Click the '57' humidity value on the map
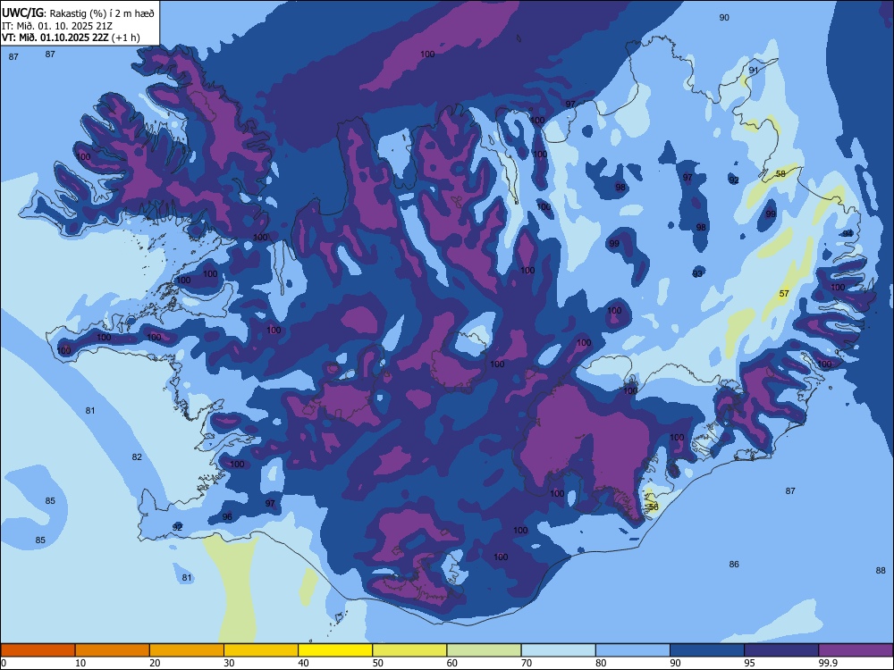Image resolution: width=894 pixels, height=670 pixels. (x=784, y=293)
